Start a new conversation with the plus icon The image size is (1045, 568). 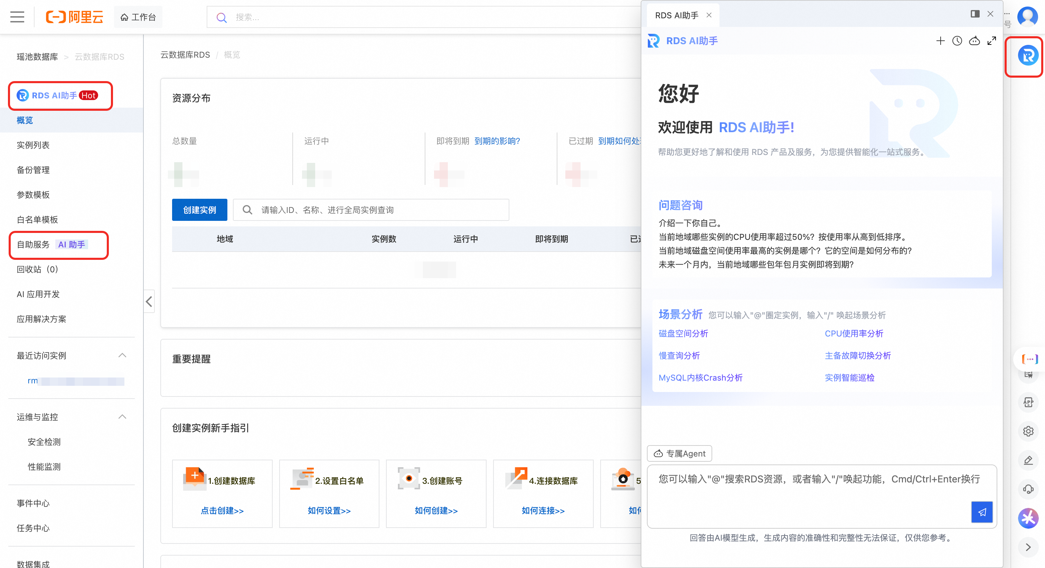941,40
